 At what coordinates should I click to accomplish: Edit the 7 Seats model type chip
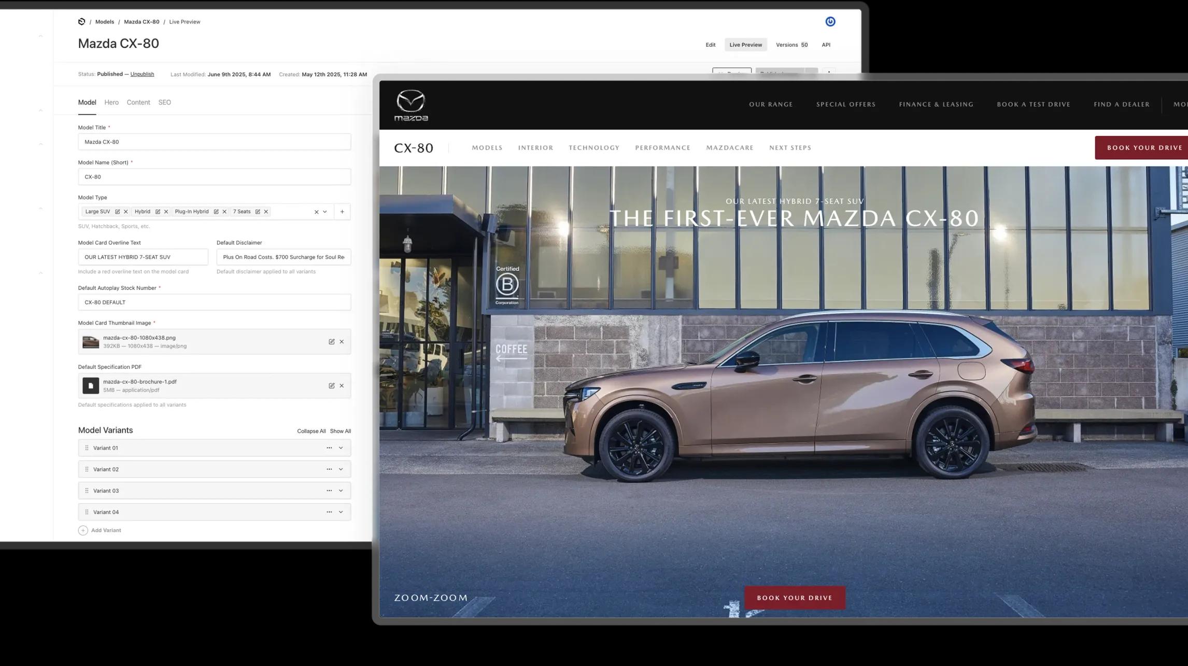click(258, 212)
